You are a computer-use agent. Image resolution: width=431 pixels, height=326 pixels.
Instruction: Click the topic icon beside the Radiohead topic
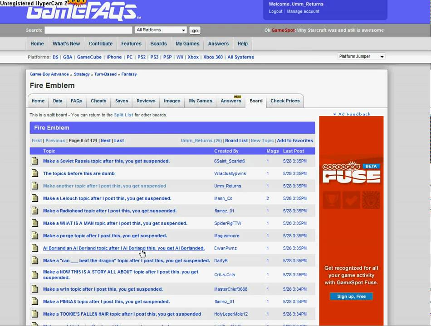tap(35, 211)
